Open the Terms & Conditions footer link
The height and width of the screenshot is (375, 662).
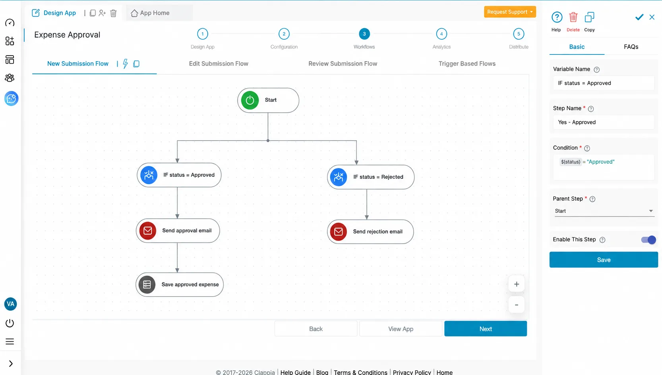pyautogui.click(x=360, y=372)
